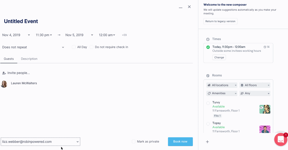
Task: Select the Turvy room radio button
Action: click(x=208, y=103)
